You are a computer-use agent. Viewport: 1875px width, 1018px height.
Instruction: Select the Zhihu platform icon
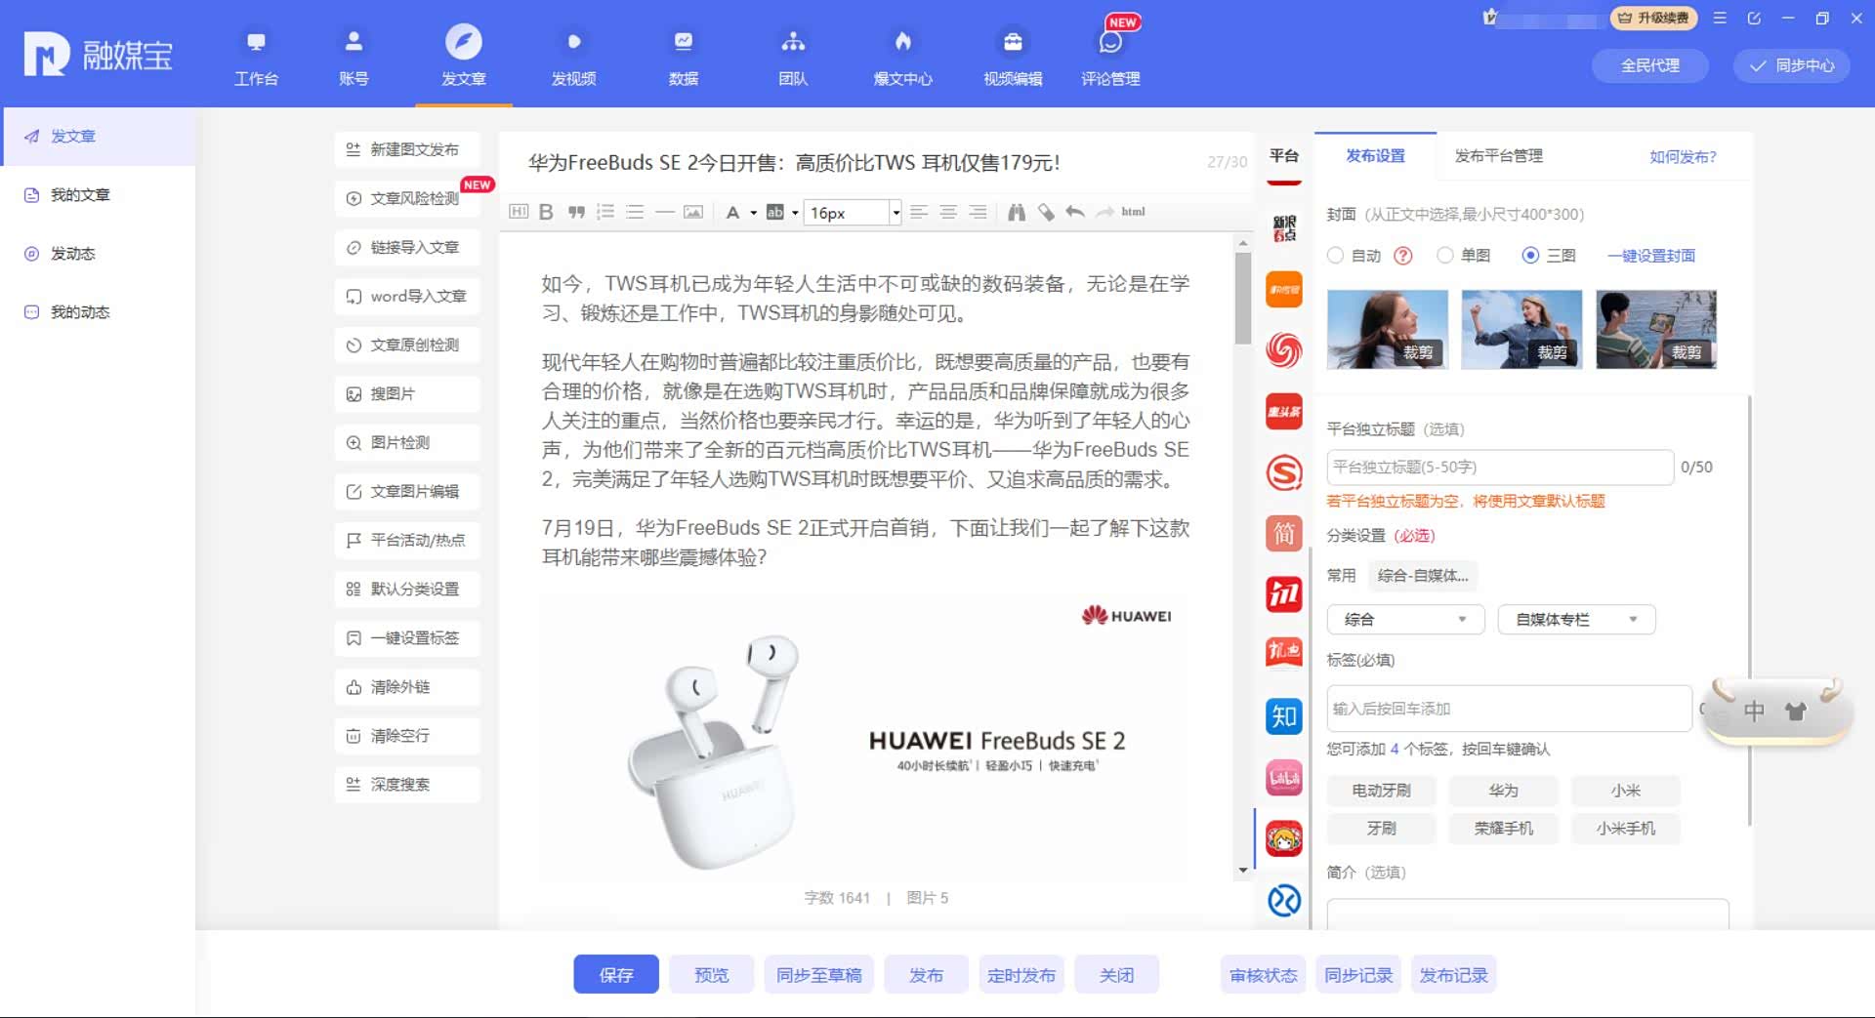pos(1283,716)
